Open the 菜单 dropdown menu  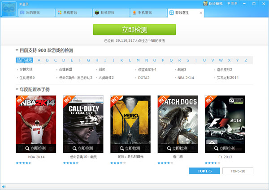[x=232, y=4]
